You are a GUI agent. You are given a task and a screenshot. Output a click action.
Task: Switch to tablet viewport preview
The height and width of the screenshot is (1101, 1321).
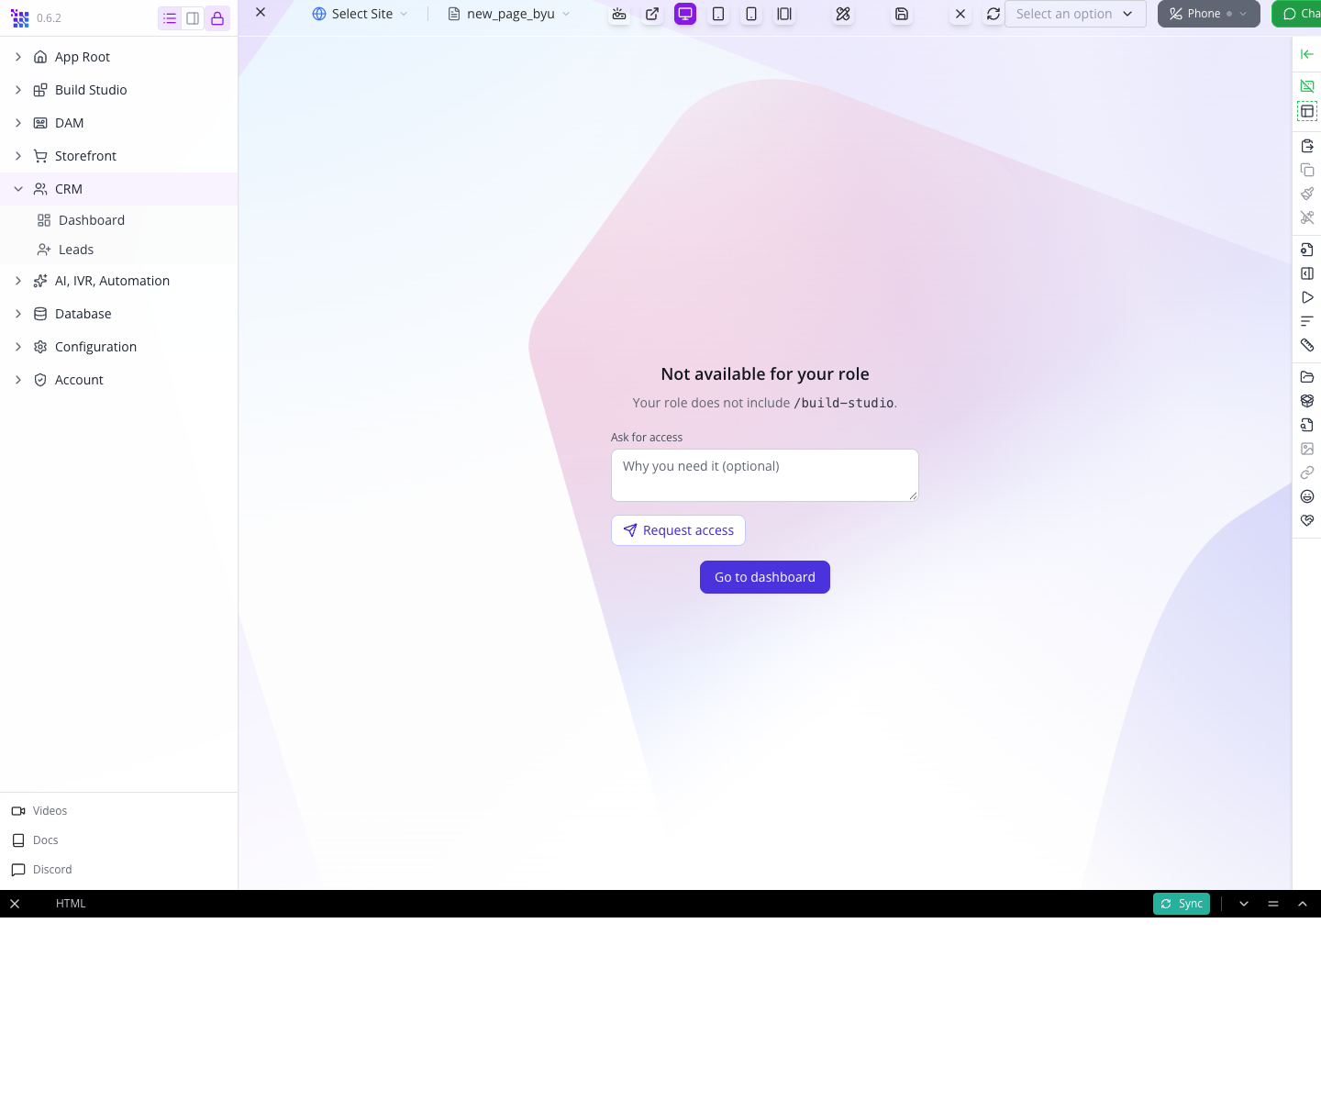[x=718, y=14]
